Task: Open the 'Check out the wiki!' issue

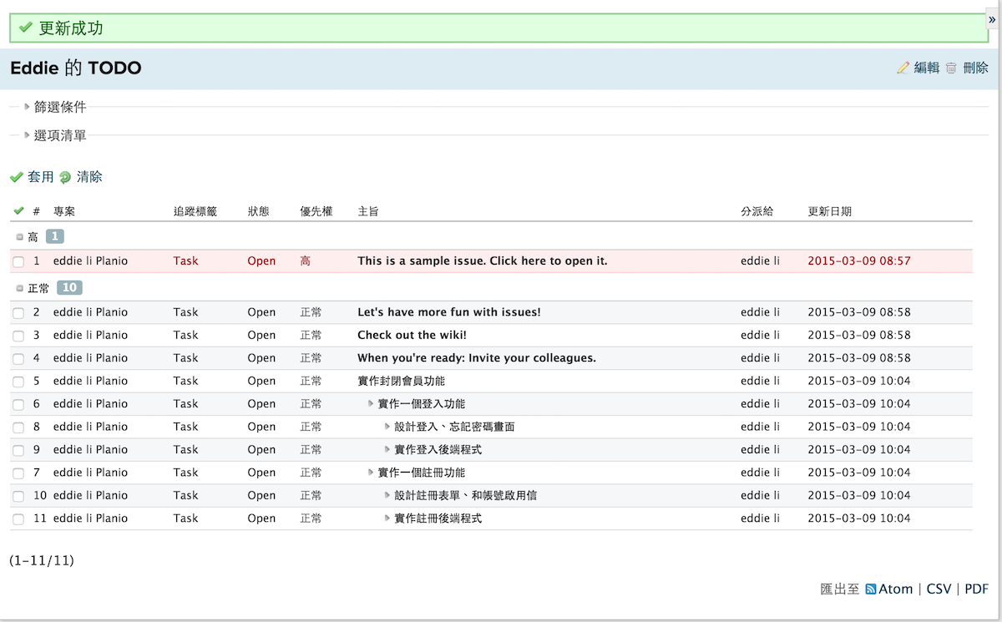Action: click(412, 336)
